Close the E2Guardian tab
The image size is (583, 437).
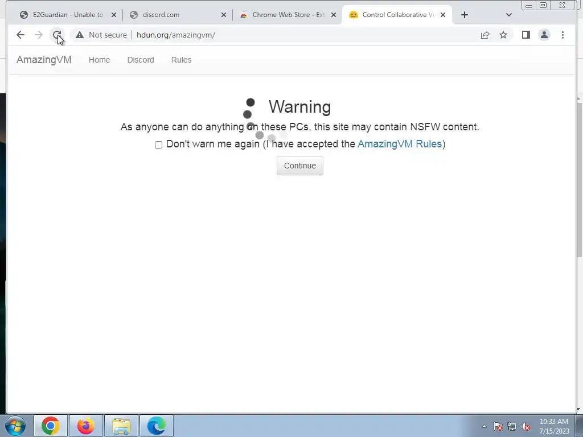tap(114, 15)
